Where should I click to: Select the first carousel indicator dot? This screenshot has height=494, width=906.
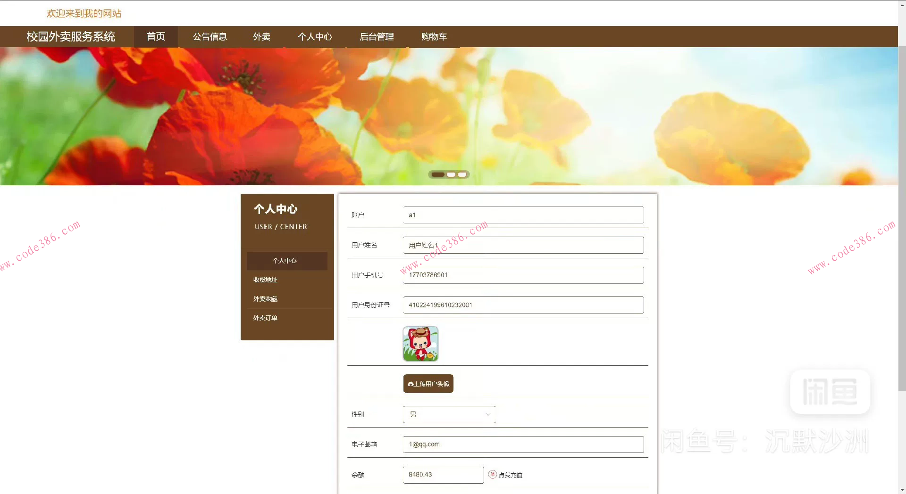(x=437, y=174)
